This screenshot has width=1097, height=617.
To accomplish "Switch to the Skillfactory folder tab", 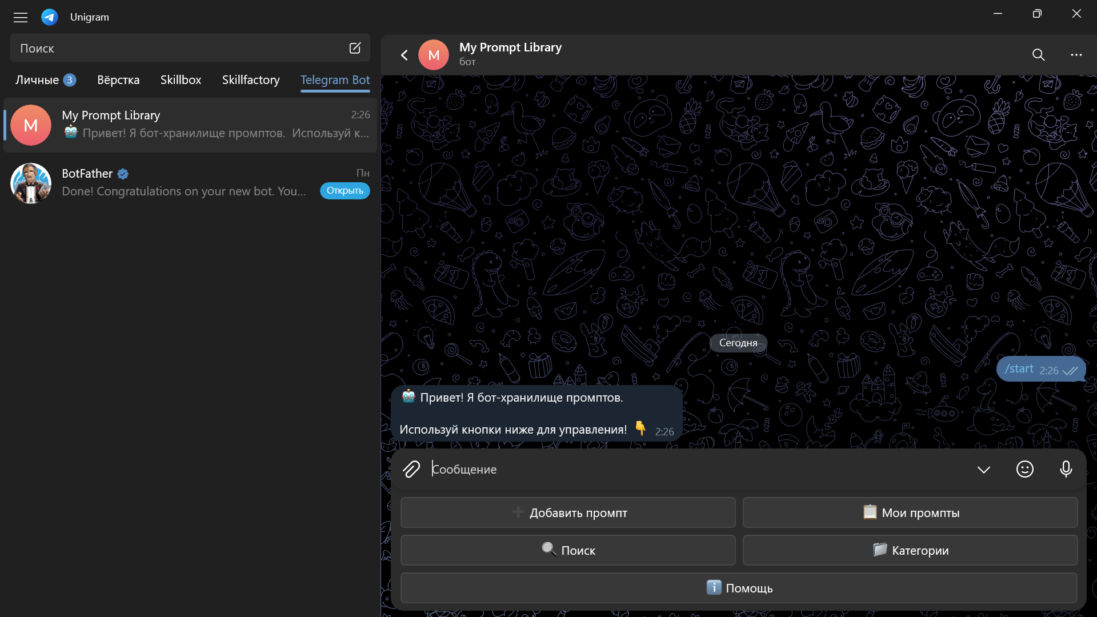I will pyautogui.click(x=250, y=80).
